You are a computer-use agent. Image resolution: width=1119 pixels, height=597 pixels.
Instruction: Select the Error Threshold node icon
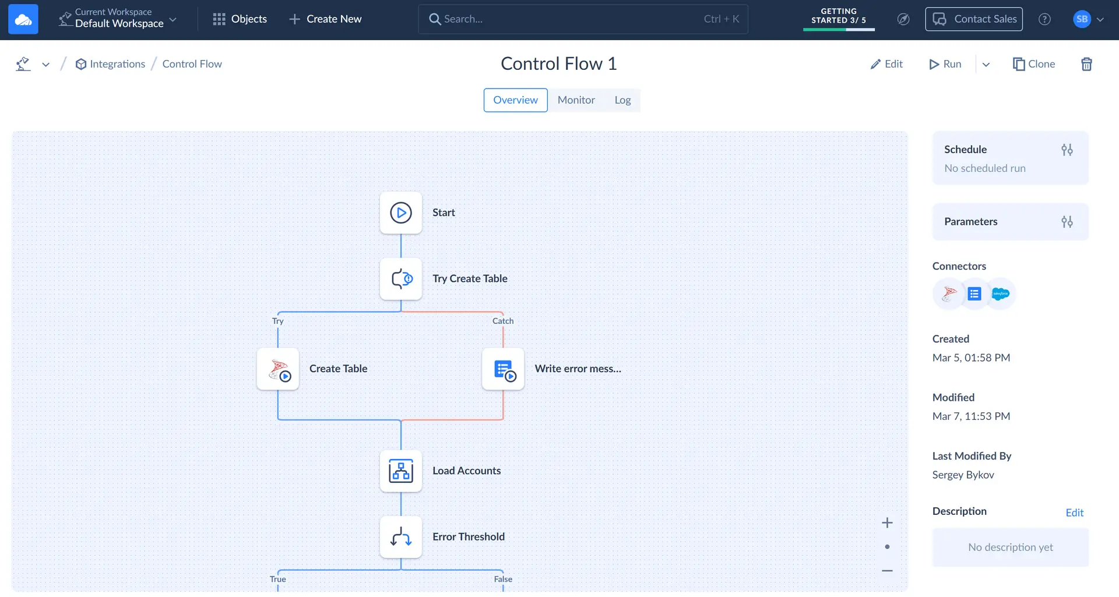401,537
